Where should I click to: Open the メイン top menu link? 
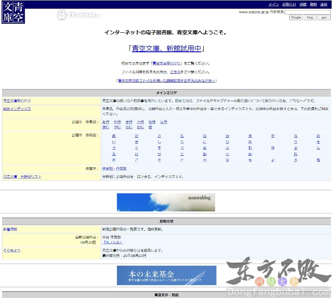pyautogui.click(x=273, y=5)
